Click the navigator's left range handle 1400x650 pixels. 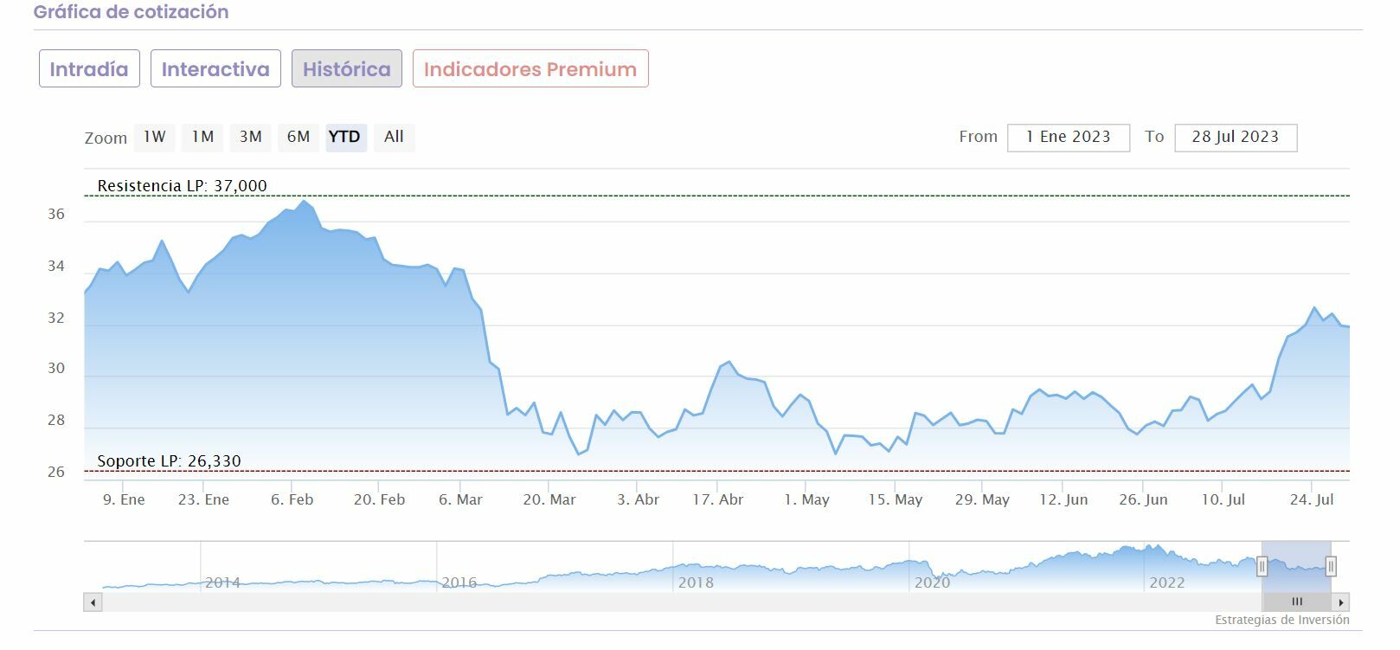click(1262, 567)
